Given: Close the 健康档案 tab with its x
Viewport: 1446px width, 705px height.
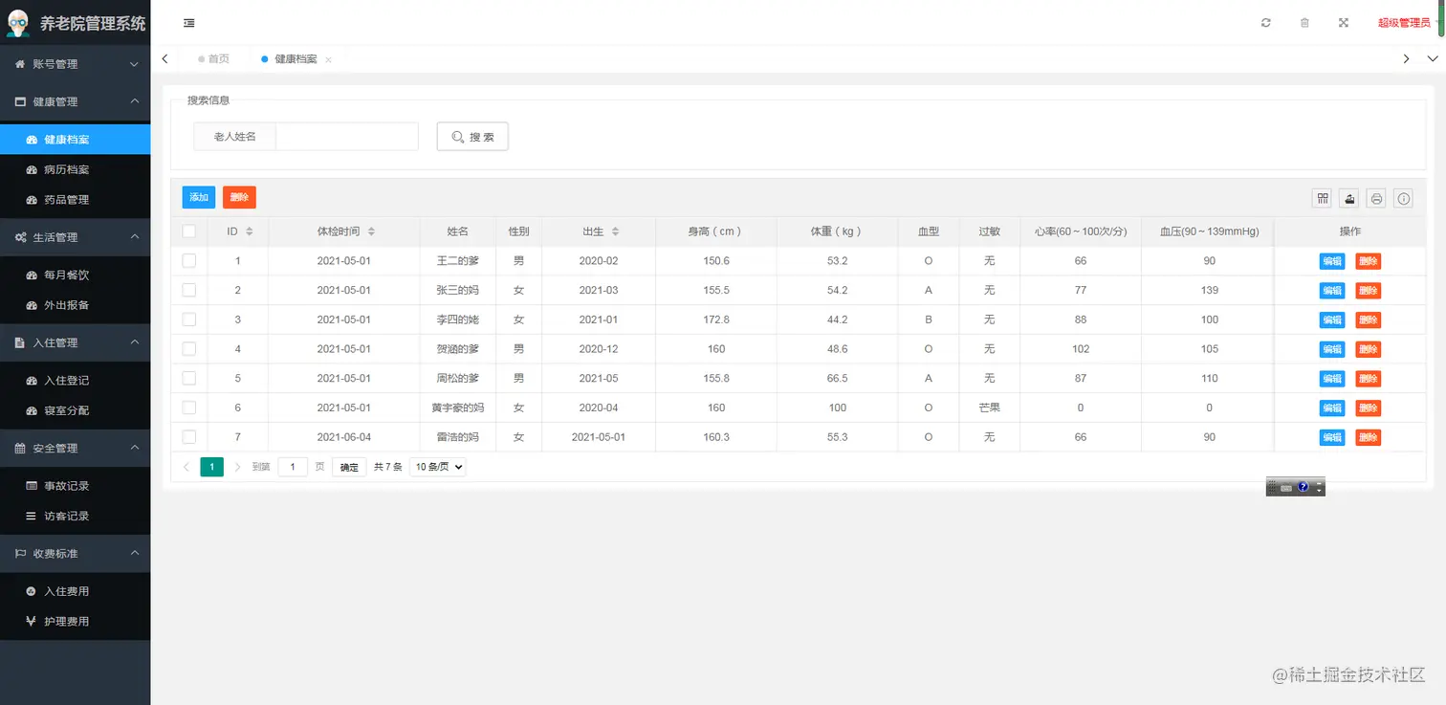Looking at the screenshot, I should 328,59.
